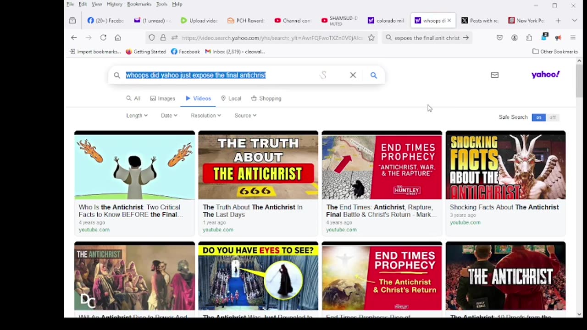The width and height of the screenshot is (587, 330).
Task: Expand the Date filter dropdown
Action: point(169,115)
